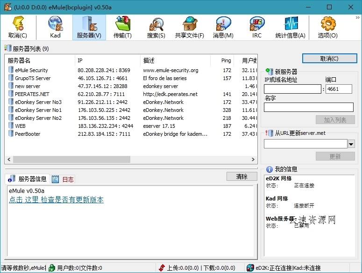The width and height of the screenshot is (362, 273).
Task: Click the upload/download arrows status icon
Action: 162,268
